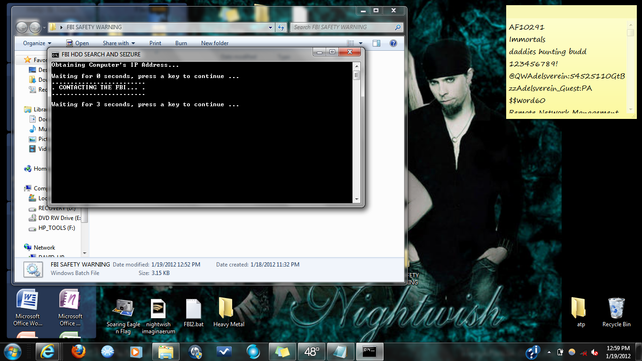642x361 pixels.
Task: Open the blue swirl orb taskbar icon
Action: (x=253, y=352)
